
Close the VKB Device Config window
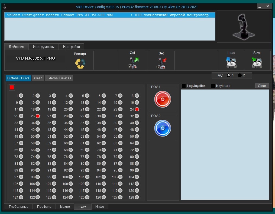268,7
